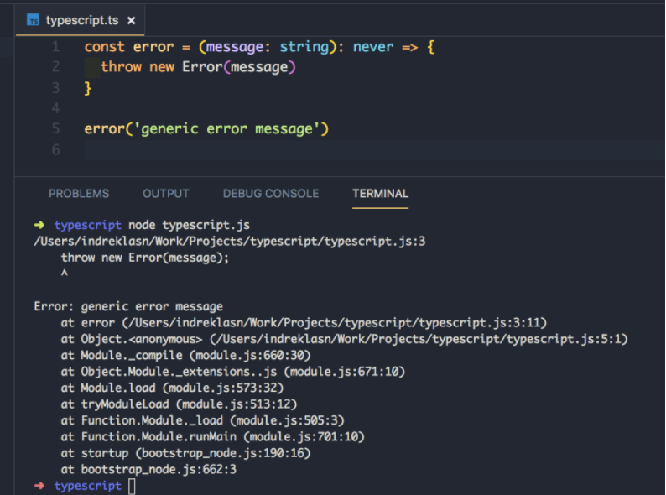The height and width of the screenshot is (495, 666).
Task: Click the 'never' return type on line 1
Action: [x=373, y=46]
